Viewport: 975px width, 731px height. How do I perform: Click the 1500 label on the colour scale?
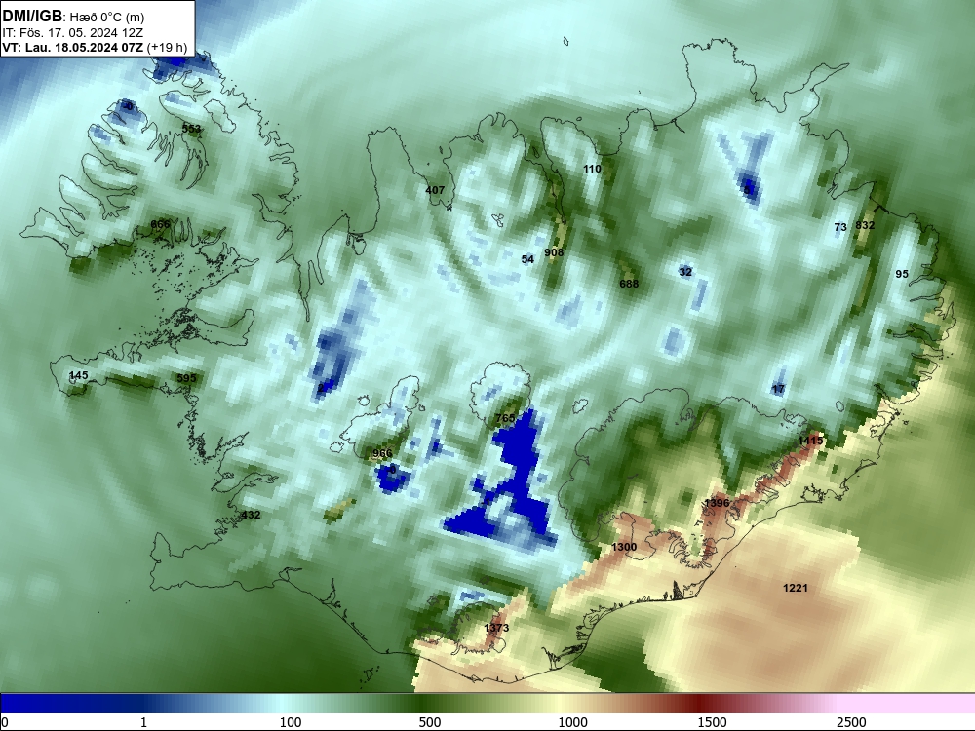click(712, 722)
